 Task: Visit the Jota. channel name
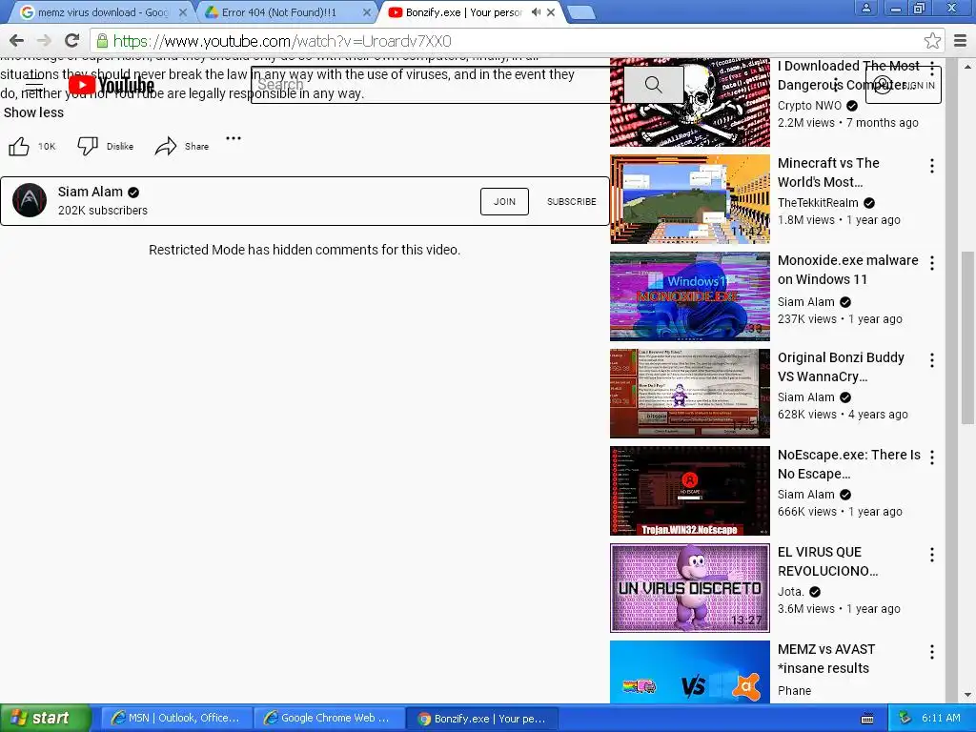790,592
